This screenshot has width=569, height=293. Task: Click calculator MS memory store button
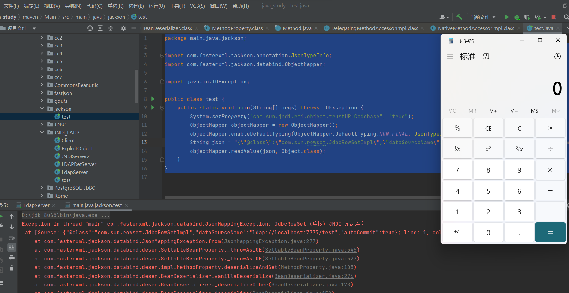[x=535, y=111]
